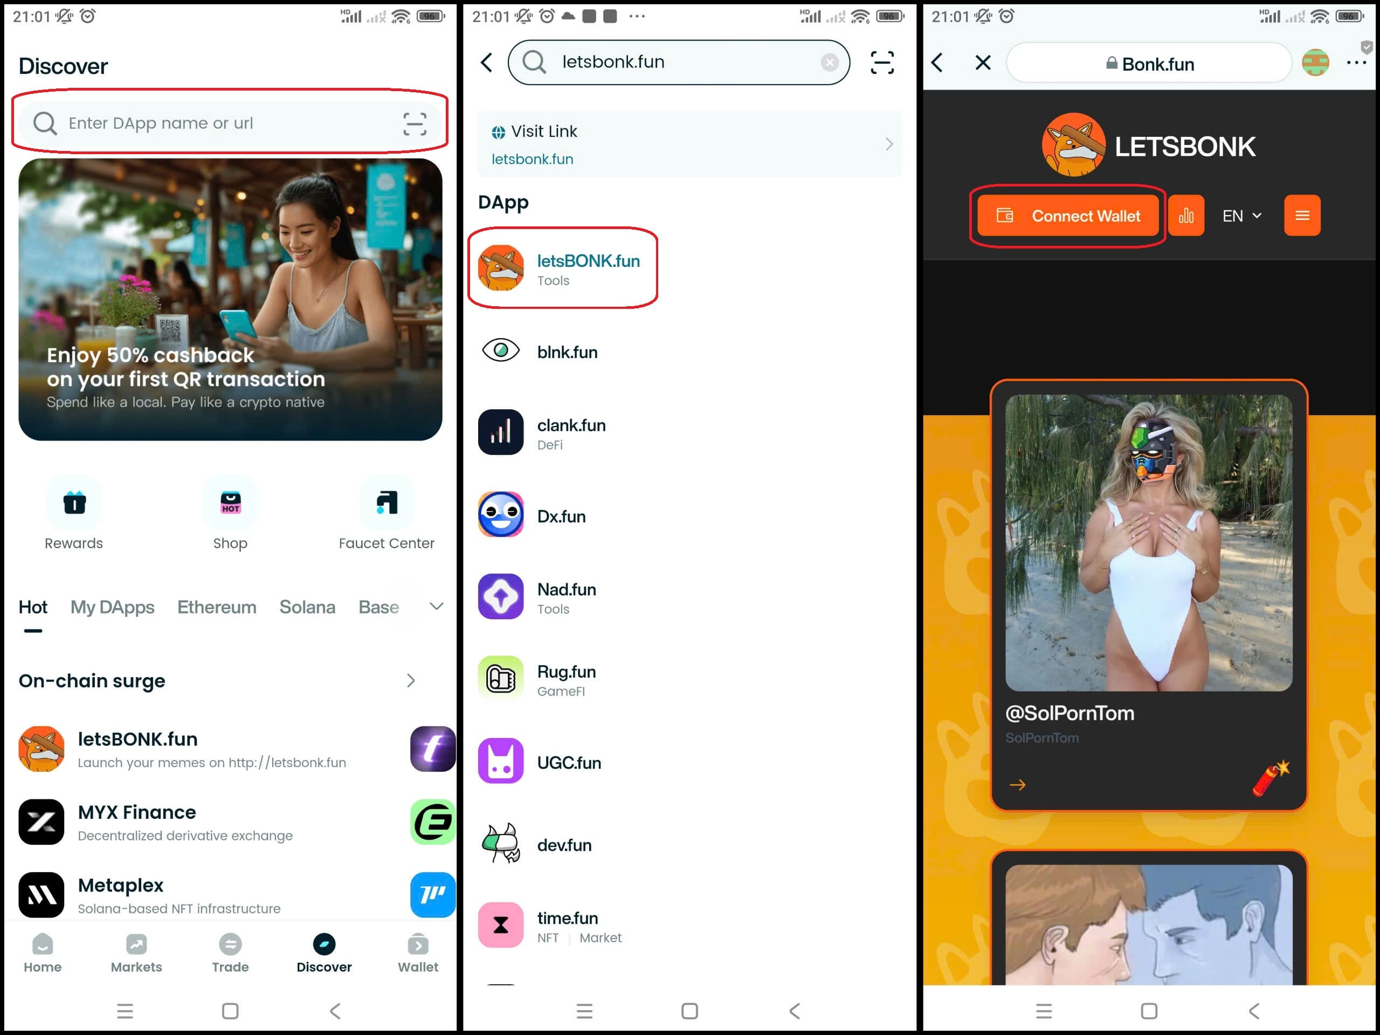Image resolution: width=1380 pixels, height=1035 pixels.
Task: Tap scan icon next to letsbonk.fun search field
Action: tap(882, 63)
